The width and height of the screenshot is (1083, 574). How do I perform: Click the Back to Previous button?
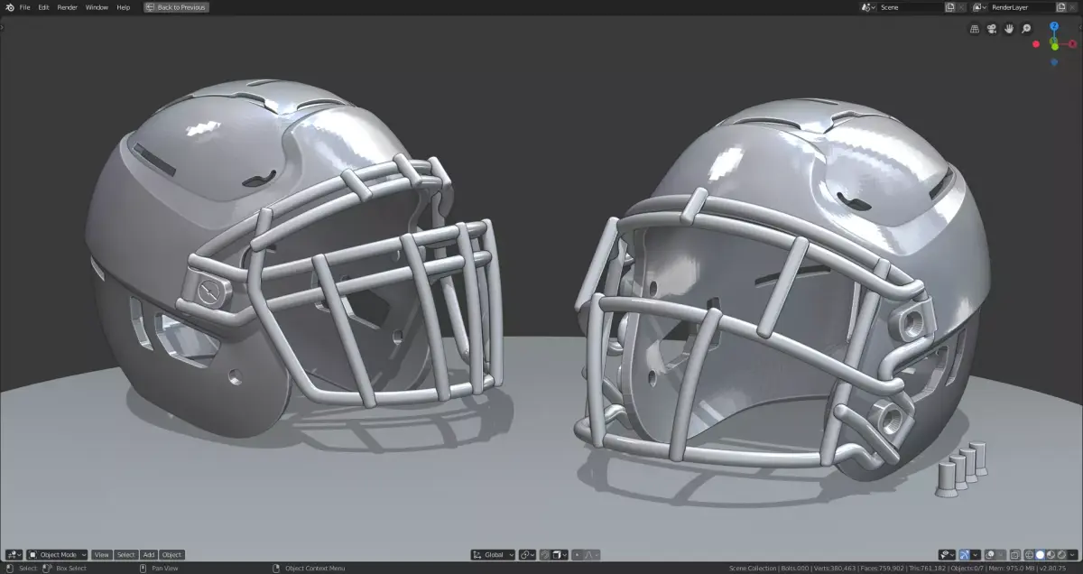176,7
